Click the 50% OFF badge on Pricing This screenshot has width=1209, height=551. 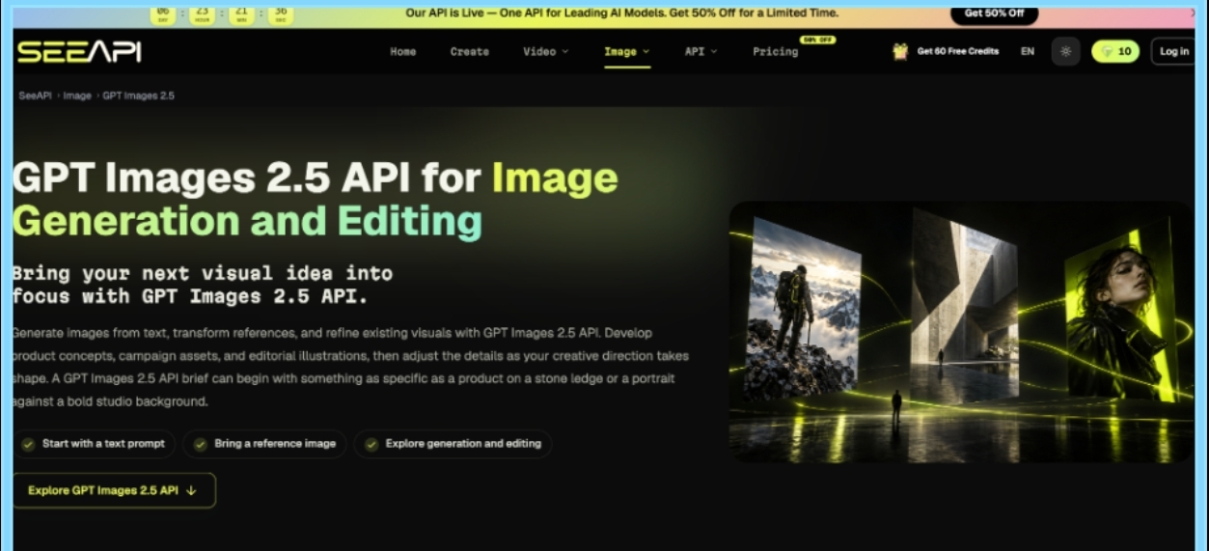click(817, 40)
